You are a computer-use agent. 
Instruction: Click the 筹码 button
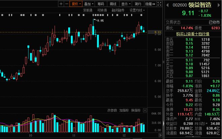click(101, 4)
